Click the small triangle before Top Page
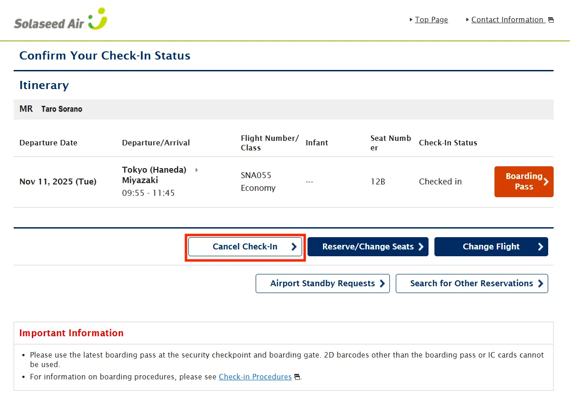This screenshot has width=570, height=393. (411, 20)
